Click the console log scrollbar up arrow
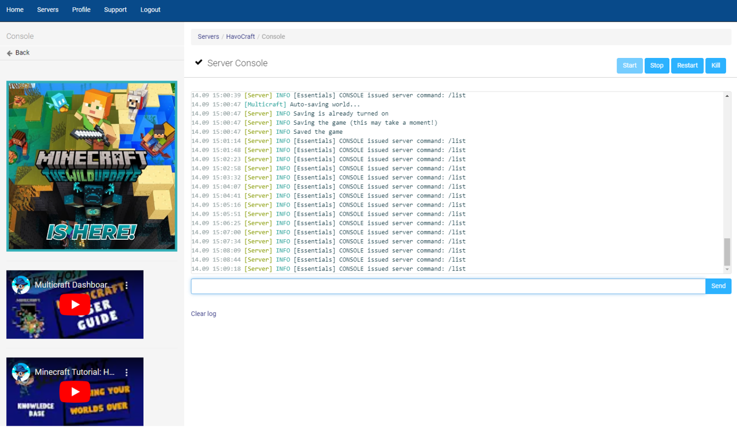This screenshot has width=737, height=431. 727,96
